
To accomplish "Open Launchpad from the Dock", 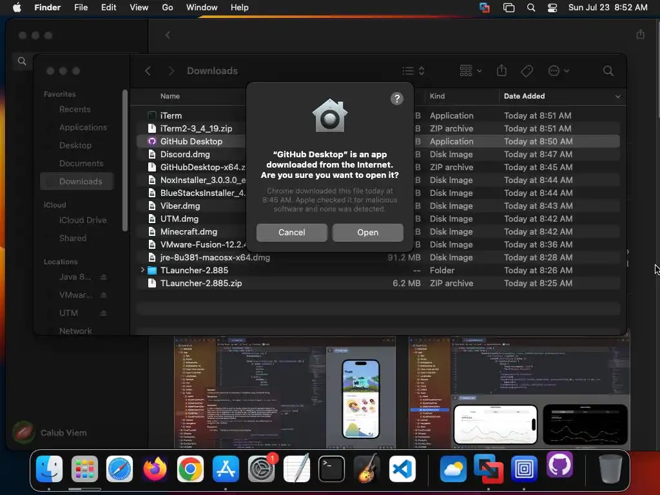I will (x=84, y=469).
